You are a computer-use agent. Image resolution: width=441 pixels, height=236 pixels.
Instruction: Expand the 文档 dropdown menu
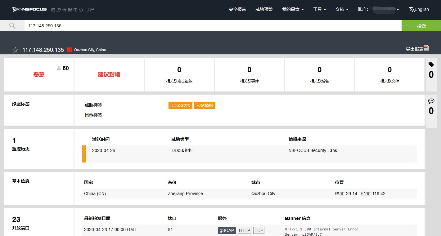pyautogui.click(x=342, y=9)
